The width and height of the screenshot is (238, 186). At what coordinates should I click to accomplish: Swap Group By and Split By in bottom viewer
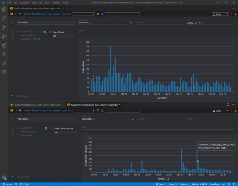133,119
